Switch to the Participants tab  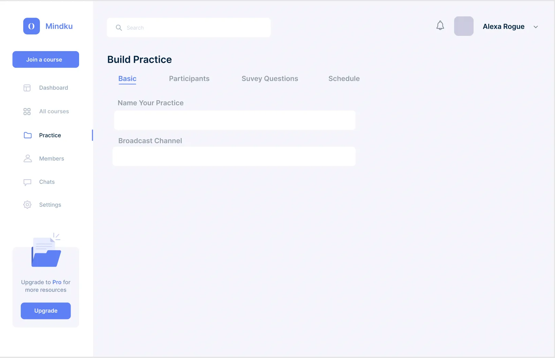[189, 78]
